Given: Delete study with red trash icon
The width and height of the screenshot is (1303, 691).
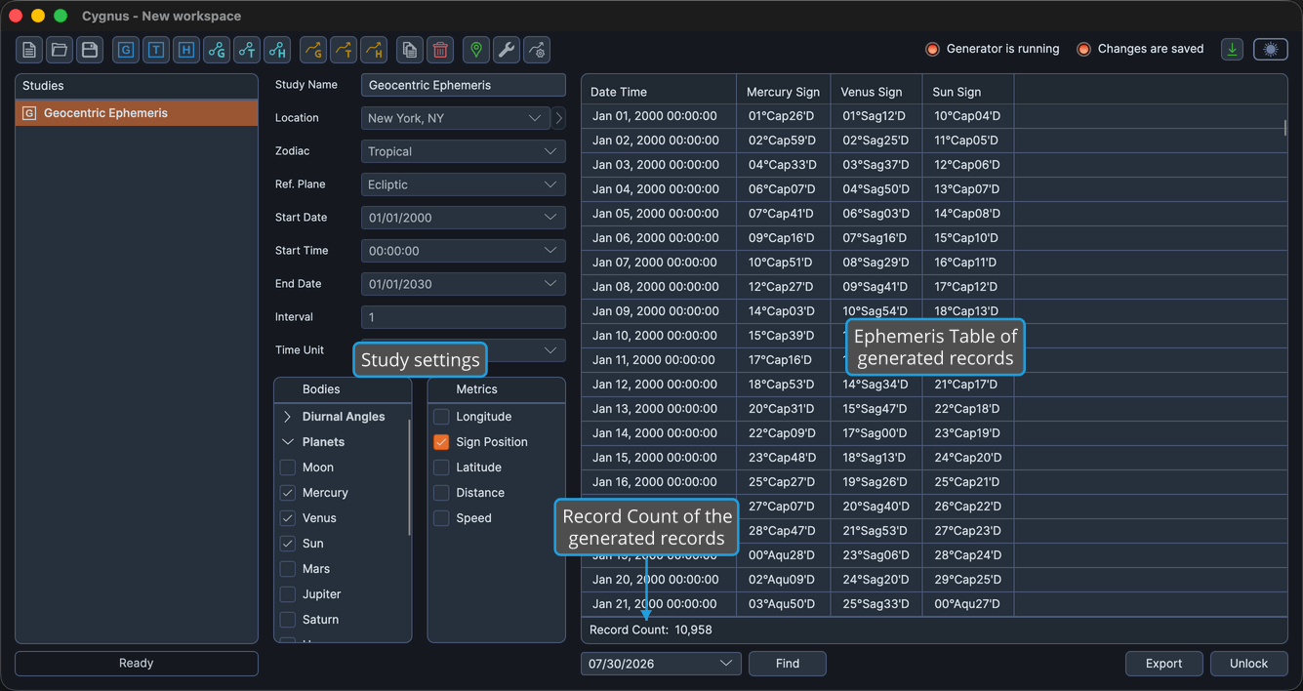Looking at the screenshot, I should 440,50.
